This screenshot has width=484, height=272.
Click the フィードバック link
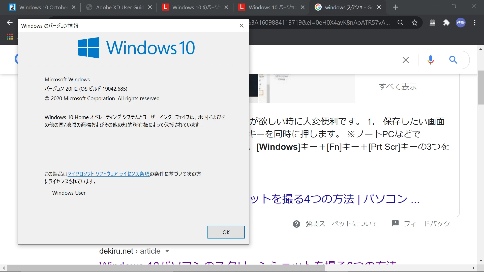tap(427, 224)
